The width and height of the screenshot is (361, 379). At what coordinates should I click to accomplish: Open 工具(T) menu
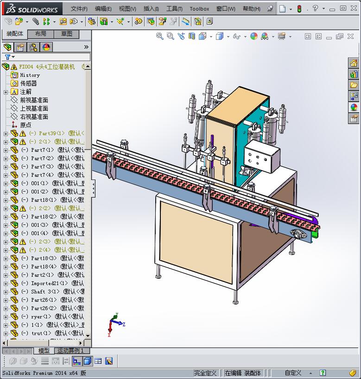174,9
